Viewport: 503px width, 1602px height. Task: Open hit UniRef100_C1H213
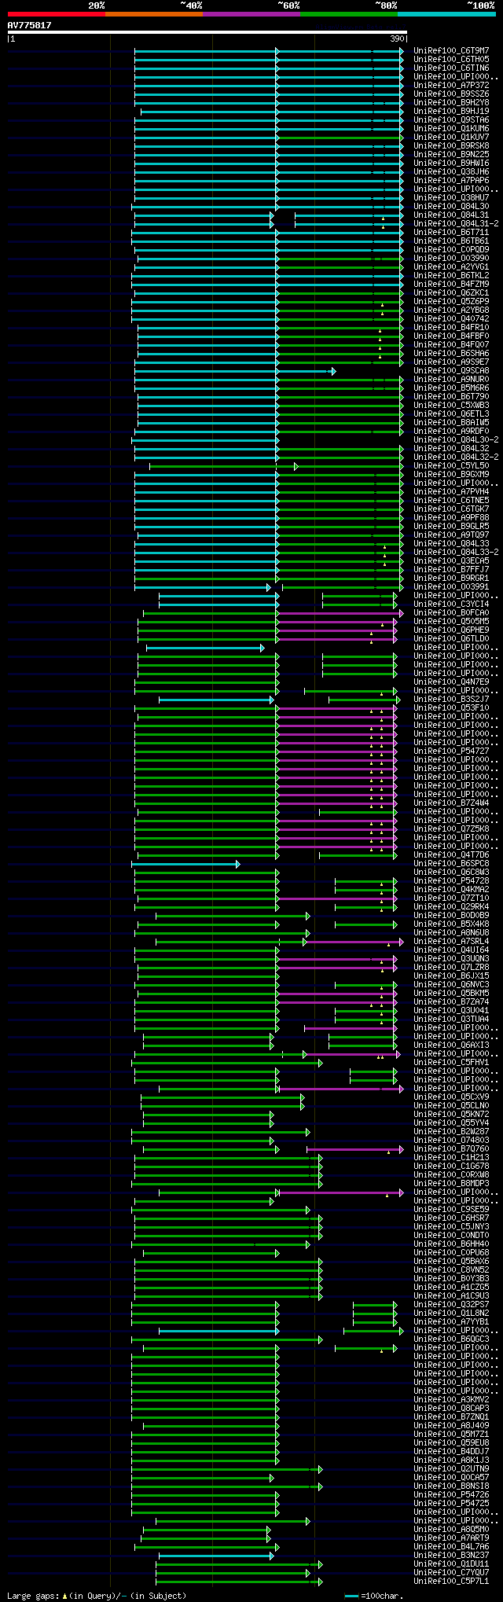451,1157
